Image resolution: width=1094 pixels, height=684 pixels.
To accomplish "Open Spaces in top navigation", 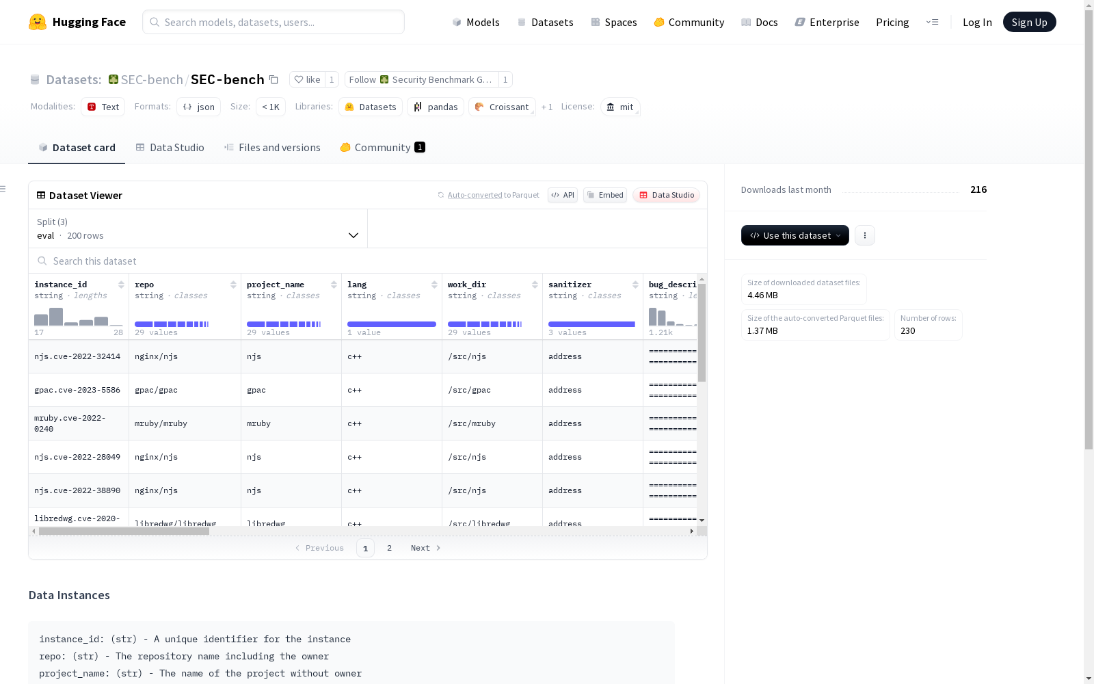I will tap(614, 22).
